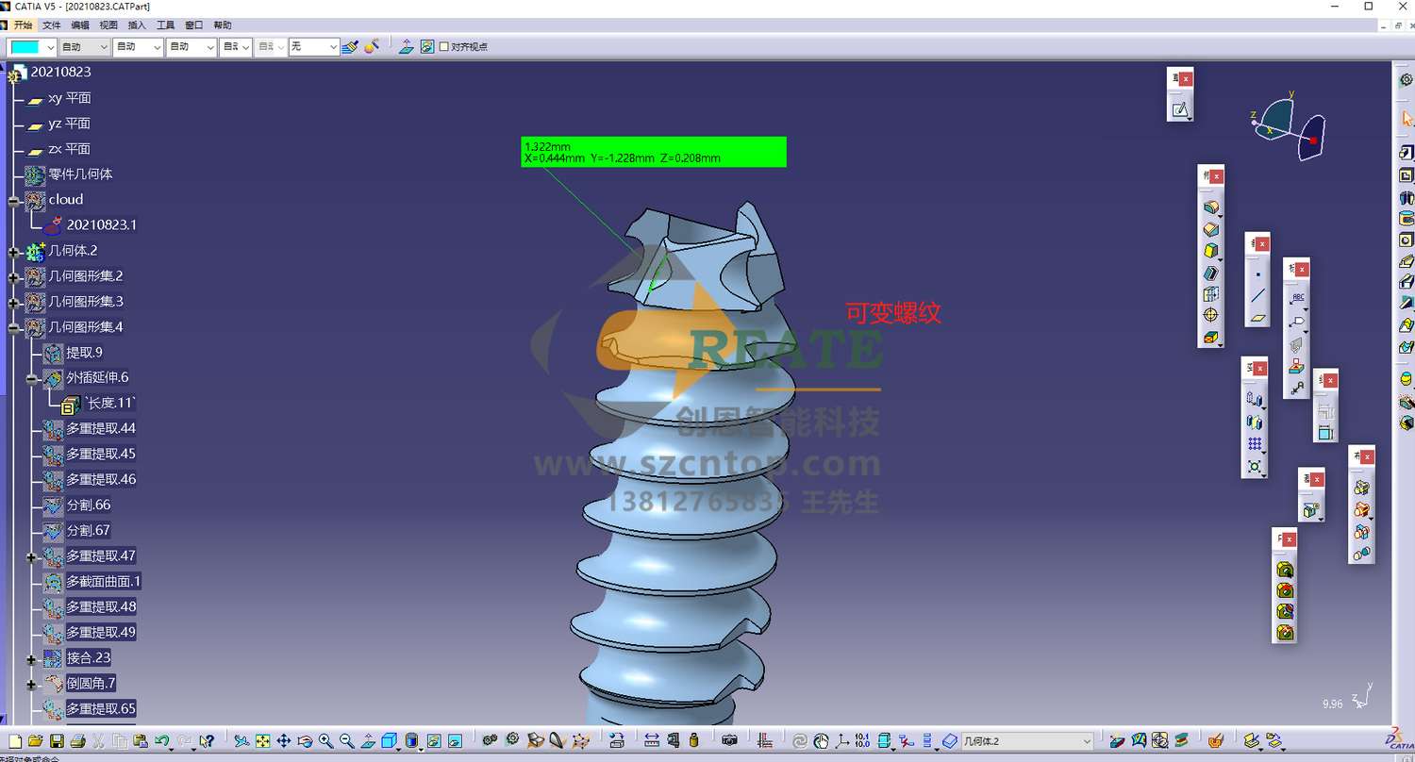This screenshot has height=762, width=1415.
Task: Open the 视图 menu
Action: 108,25
